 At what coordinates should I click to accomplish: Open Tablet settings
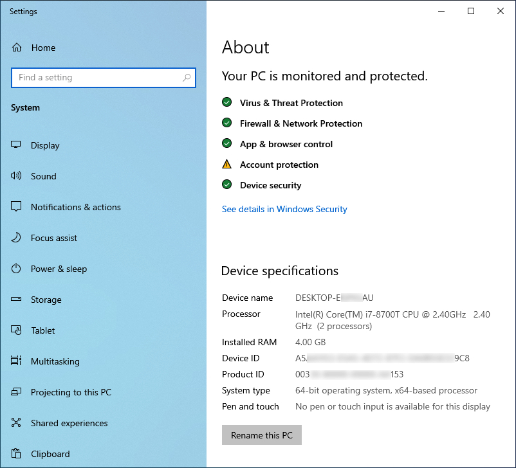pyautogui.click(x=43, y=330)
